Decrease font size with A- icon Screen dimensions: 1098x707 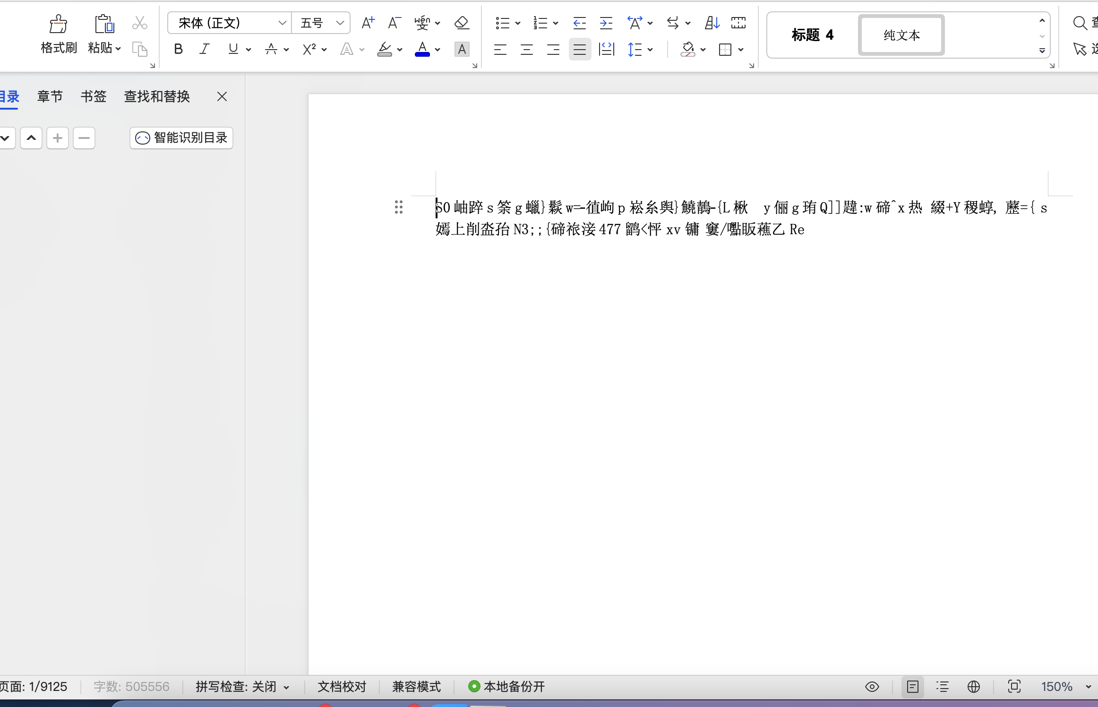394,23
